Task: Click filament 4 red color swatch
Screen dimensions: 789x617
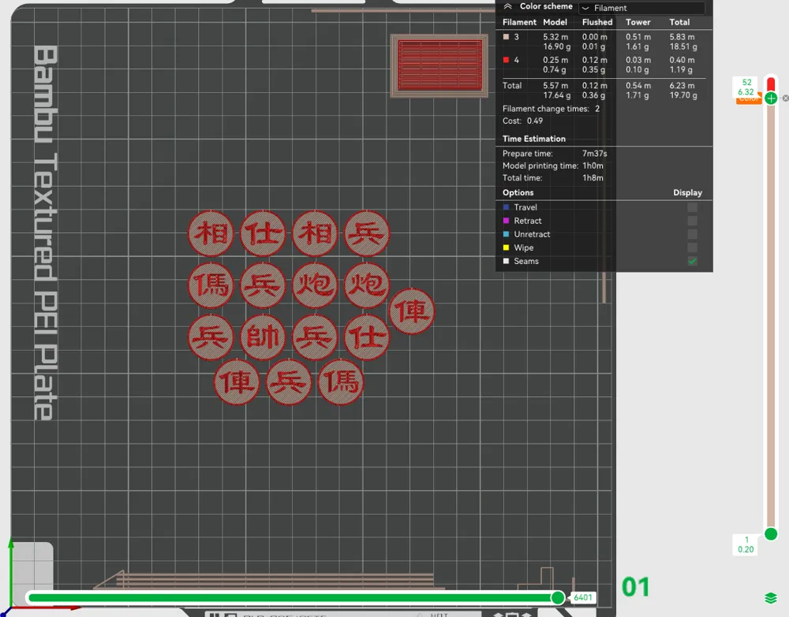Action: [x=507, y=60]
